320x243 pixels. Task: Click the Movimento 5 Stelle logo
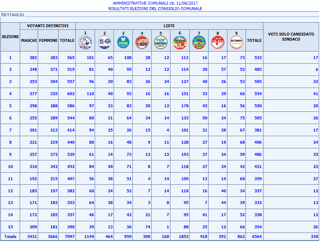(236, 43)
